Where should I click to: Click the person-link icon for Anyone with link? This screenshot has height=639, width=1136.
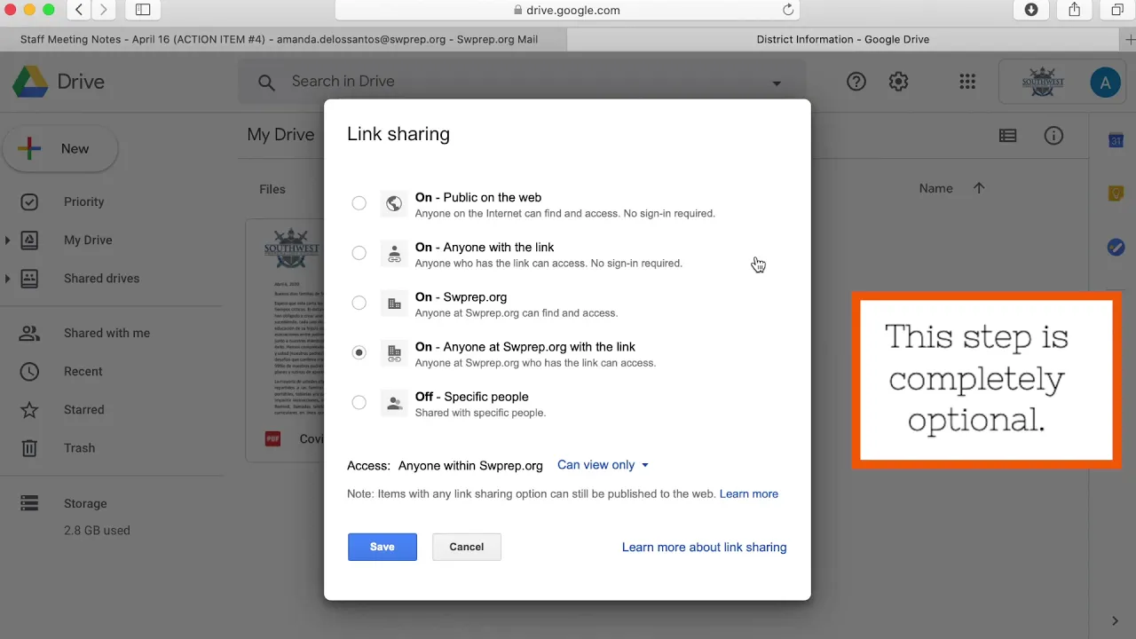[x=394, y=254]
